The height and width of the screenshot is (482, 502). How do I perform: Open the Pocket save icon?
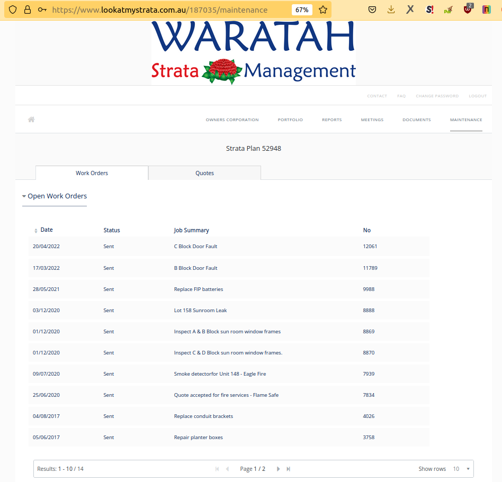click(x=372, y=10)
